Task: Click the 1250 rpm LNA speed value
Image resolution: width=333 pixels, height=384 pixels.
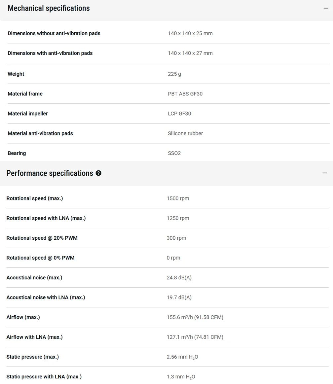Action: point(178,218)
